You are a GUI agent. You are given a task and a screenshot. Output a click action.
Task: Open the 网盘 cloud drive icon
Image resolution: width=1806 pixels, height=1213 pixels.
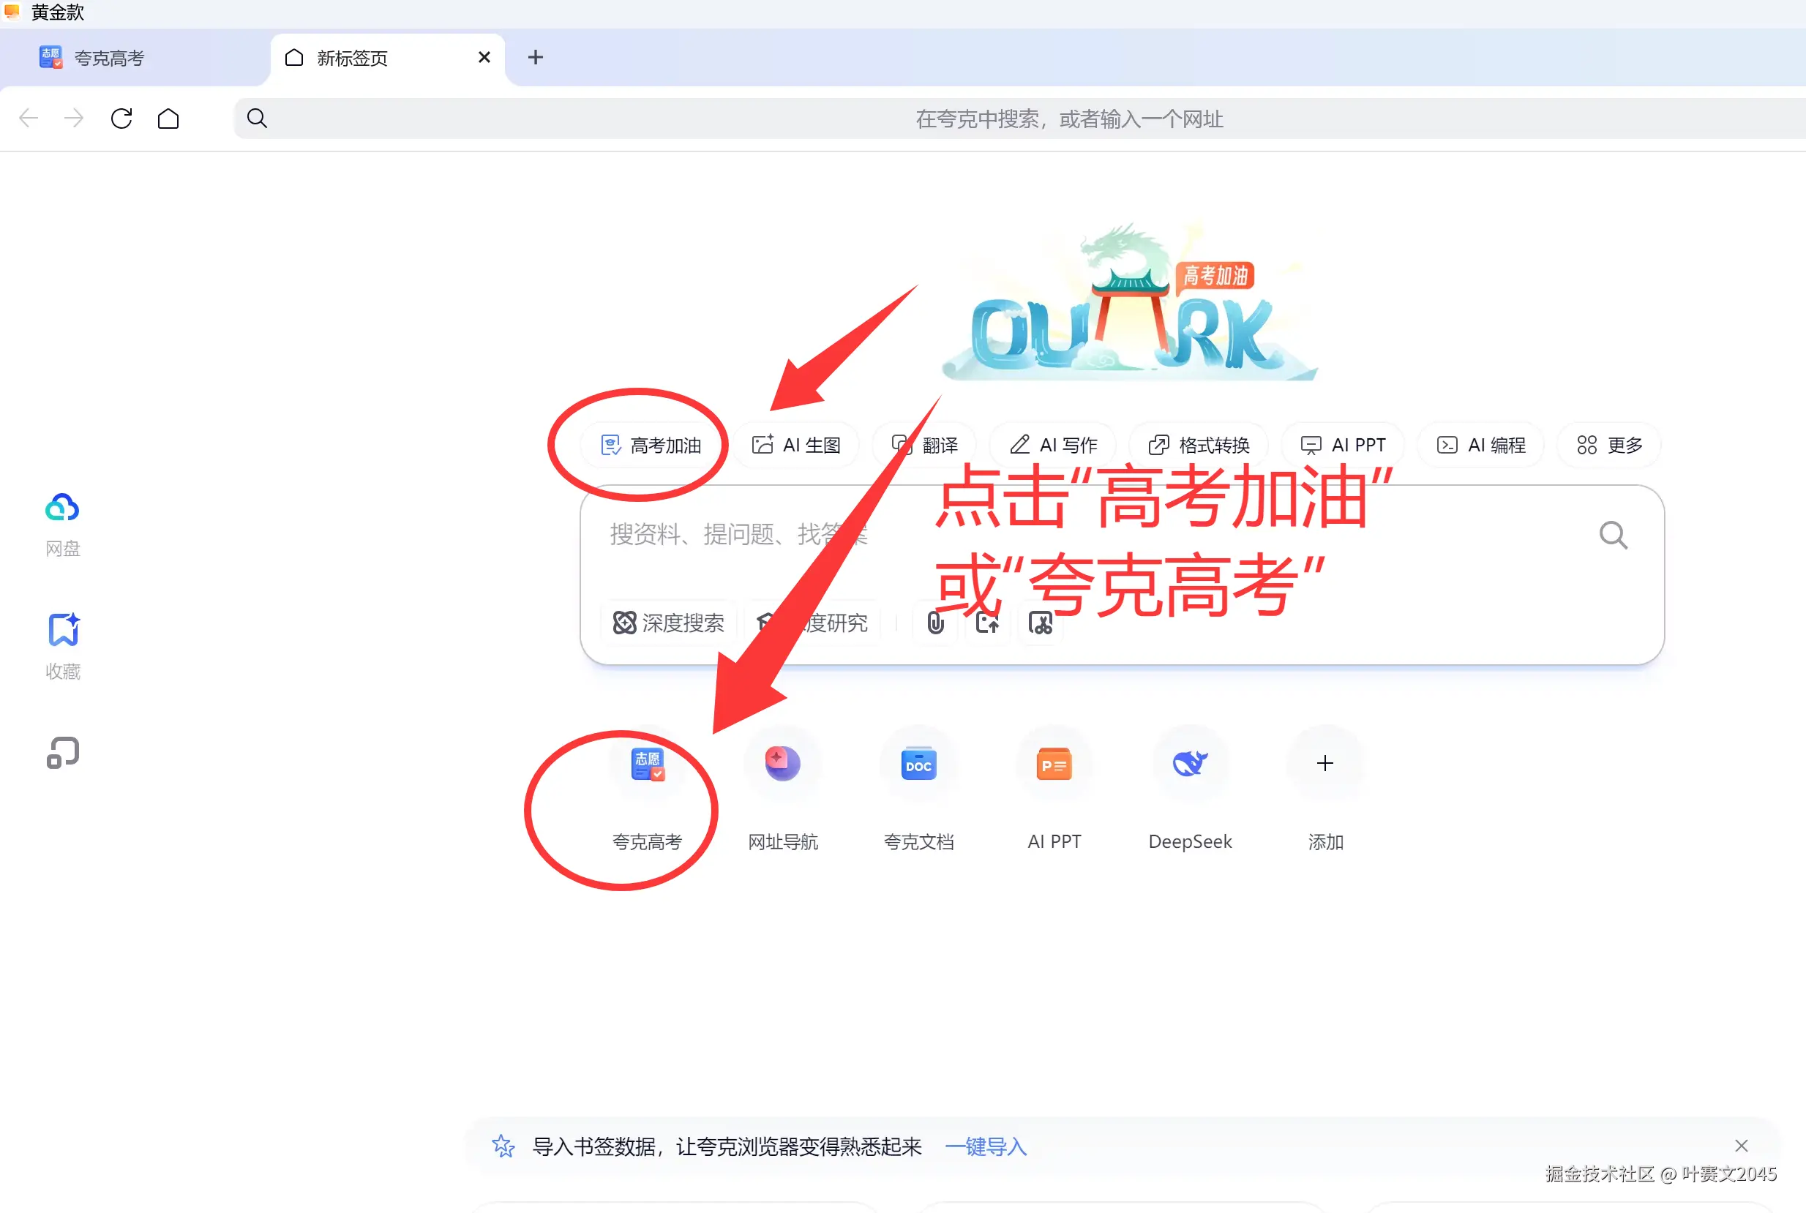[63, 509]
